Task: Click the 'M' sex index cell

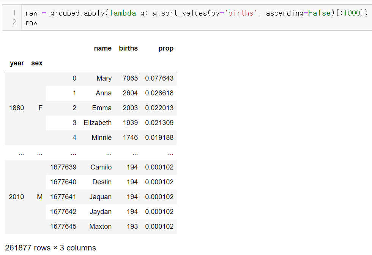Action: coord(39,197)
